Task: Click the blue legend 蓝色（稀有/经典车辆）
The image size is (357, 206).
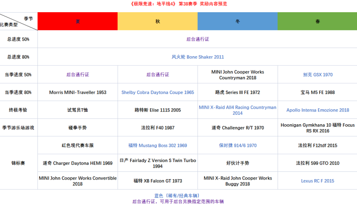Action: tap(178, 196)
